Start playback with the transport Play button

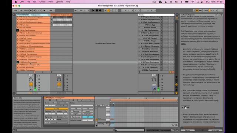[93, 10]
